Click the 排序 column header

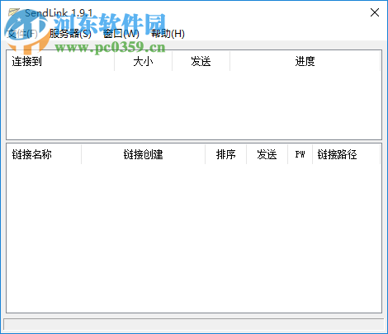pos(226,154)
